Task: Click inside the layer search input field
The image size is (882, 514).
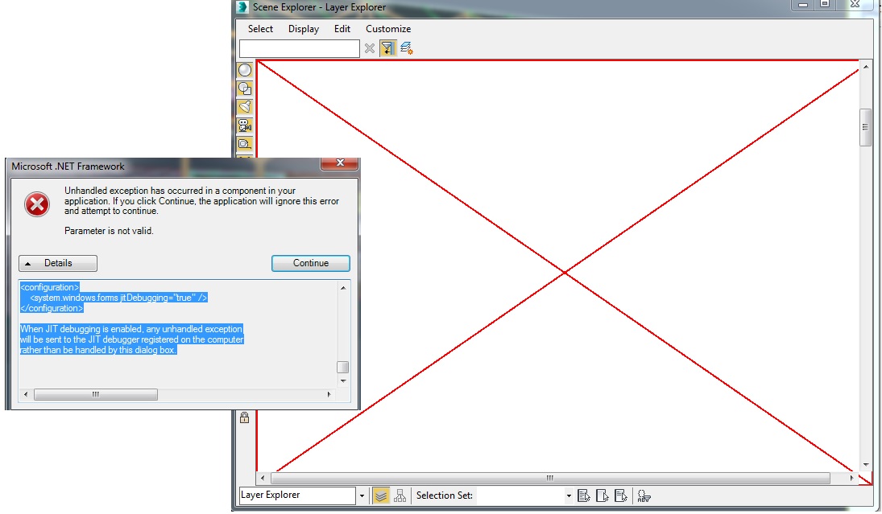Action: pos(298,48)
